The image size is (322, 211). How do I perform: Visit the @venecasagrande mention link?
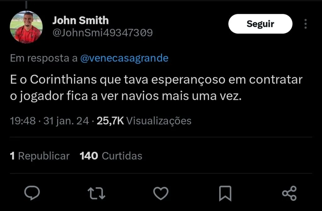coord(124,58)
